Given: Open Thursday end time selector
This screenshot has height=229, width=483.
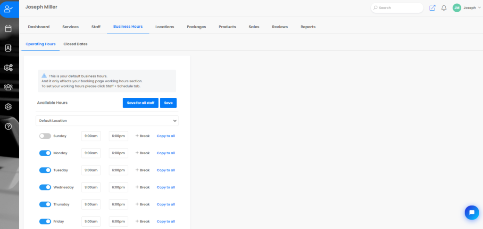Looking at the screenshot, I should tap(118, 205).
